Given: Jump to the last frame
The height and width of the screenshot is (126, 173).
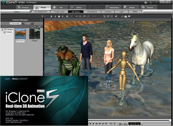Looking at the screenshot, I should 103,124.
